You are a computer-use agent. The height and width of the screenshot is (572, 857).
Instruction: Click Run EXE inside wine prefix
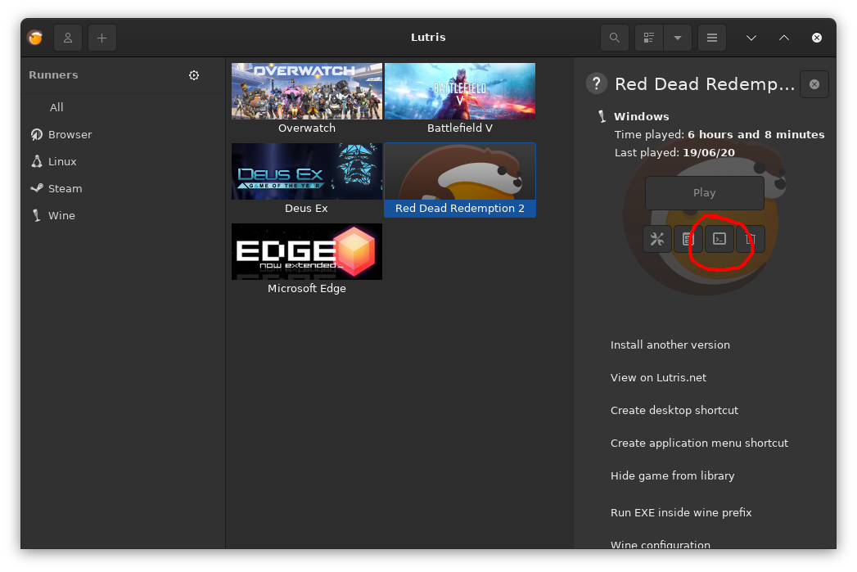tap(681, 513)
